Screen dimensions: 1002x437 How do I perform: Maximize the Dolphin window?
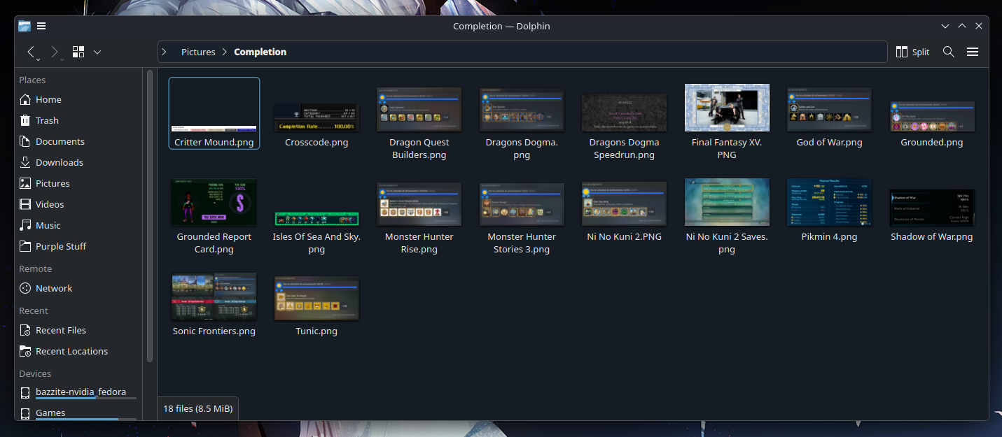coord(962,26)
